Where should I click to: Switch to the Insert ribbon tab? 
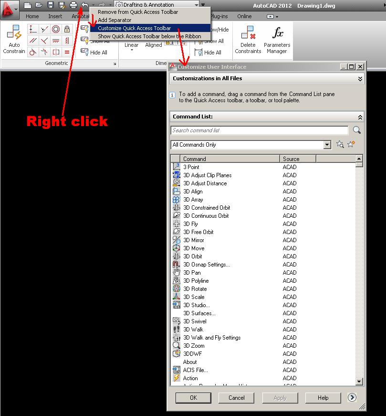55,16
